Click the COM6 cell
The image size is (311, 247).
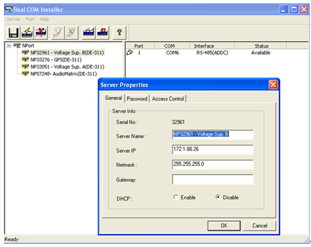(x=172, y=53)
